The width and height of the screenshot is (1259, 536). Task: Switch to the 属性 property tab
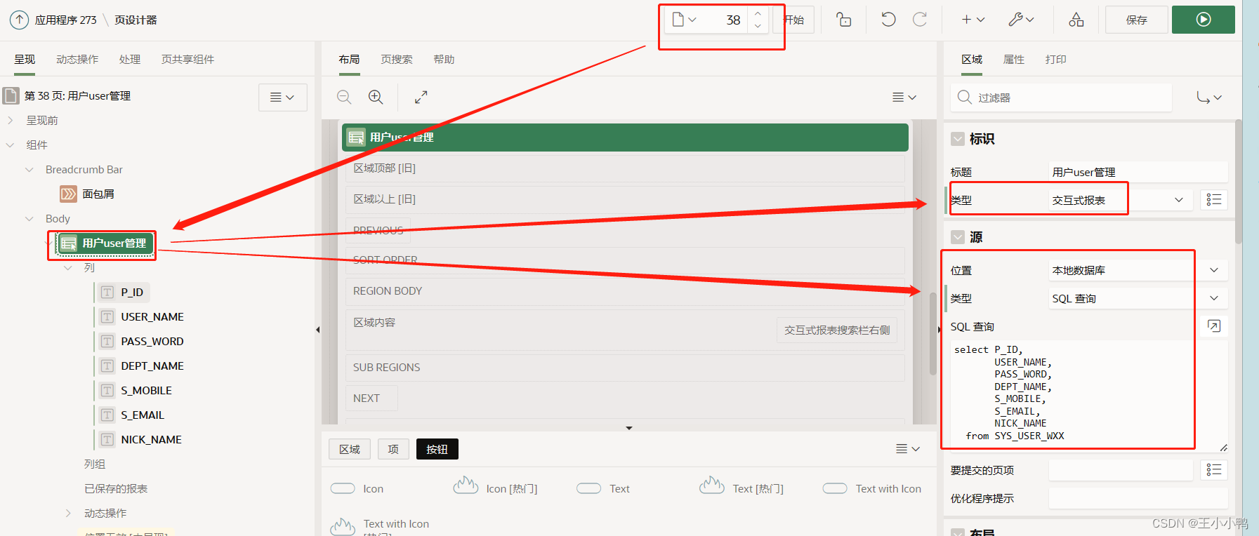1014,60
